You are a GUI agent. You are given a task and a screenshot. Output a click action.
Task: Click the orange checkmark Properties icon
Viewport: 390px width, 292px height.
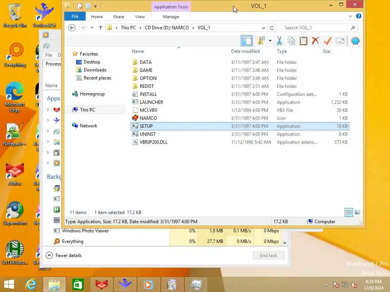[x=328, y=41]
